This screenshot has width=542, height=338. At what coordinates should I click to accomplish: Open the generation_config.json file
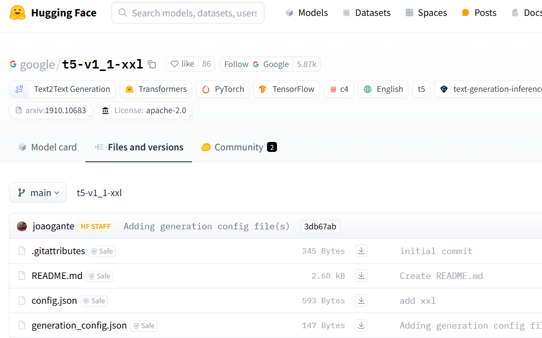point(79,326)
